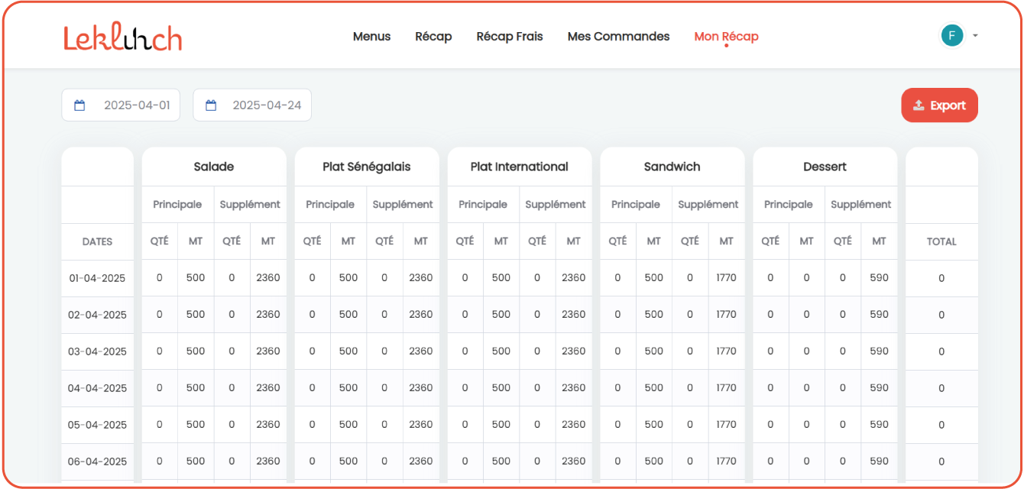Click the Dessert column header
Image resolution: width=1024 pixels, height=489 pixels.
825,167
